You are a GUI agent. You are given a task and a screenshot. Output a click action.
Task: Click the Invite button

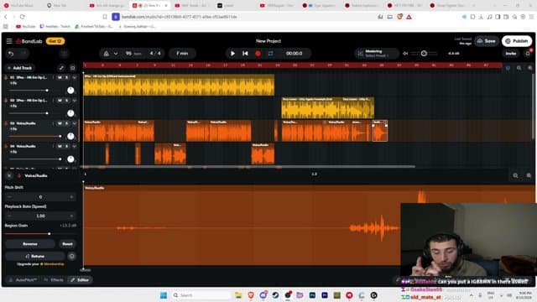(511, 54)
